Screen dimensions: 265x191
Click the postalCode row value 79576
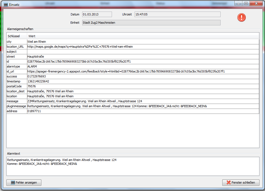pyautogui.click(x=31, y=86)
